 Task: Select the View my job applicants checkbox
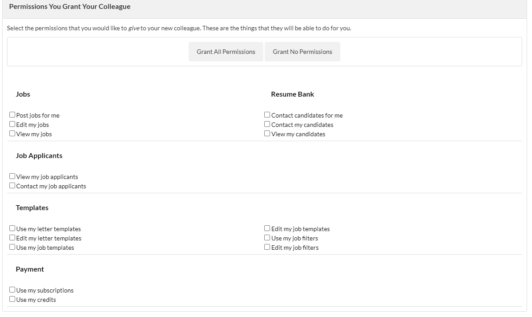coord(12,176)
